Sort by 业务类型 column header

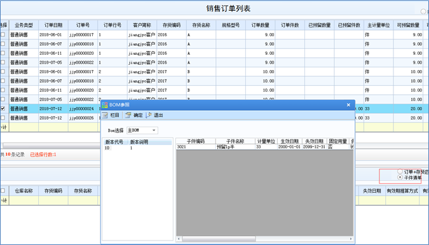click(24, 25)
